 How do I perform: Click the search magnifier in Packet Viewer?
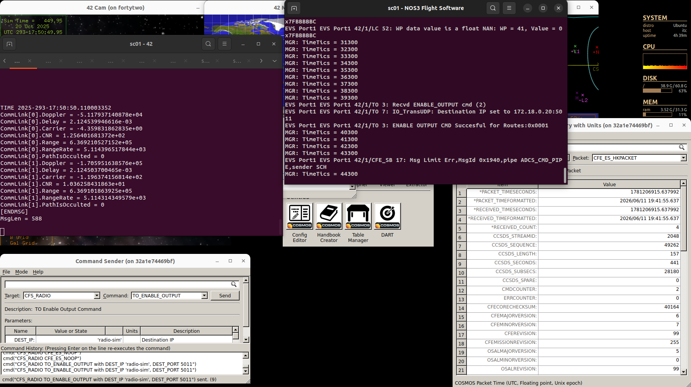tap(682, 147)
